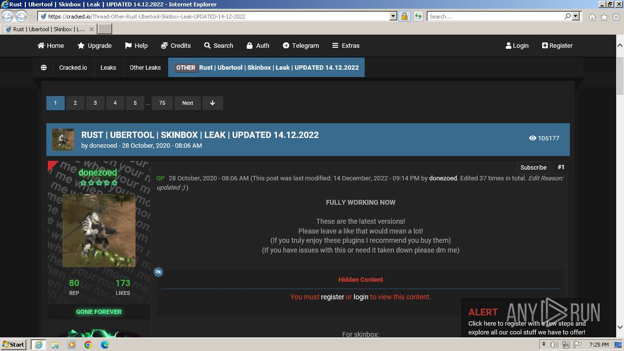
Task: Go to page 3 of the thread
Action: point(95,103)
